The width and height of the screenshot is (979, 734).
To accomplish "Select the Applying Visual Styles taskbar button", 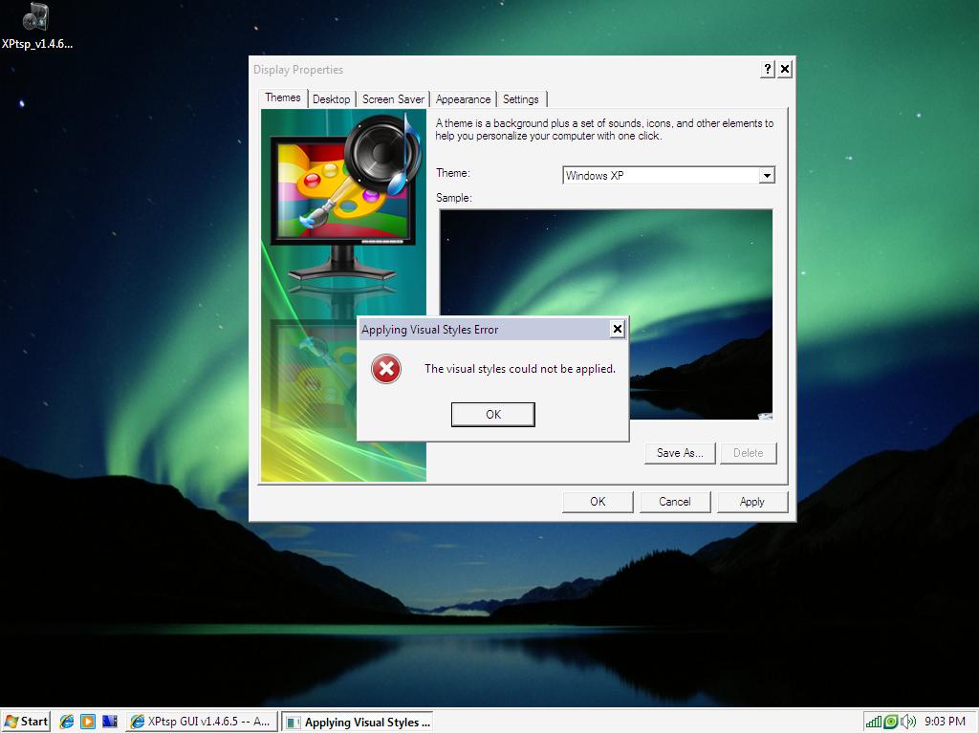I will pyautogui.click(x=358, y=723).
